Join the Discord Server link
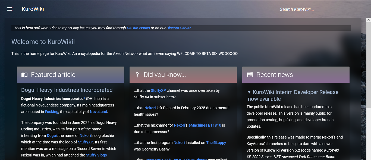The height and width of the screenshot is (160, 371). click(x=178, y=28)
